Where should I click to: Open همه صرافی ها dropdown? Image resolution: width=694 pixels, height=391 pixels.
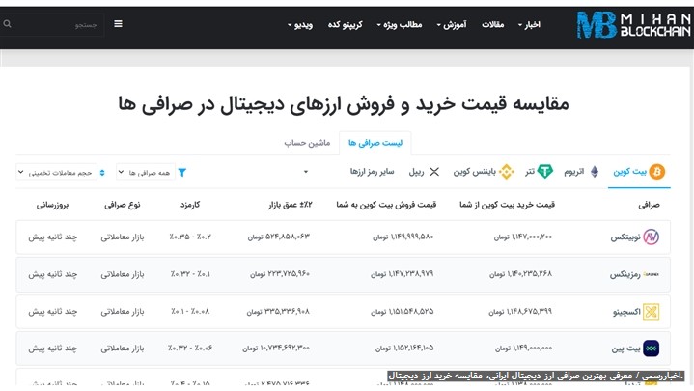[x=145, y=172]
